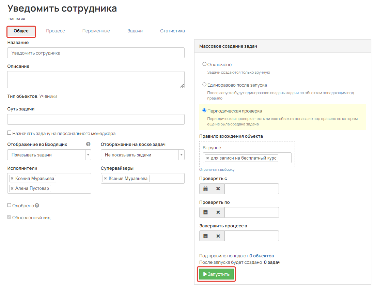This screenshot has height=287, width=374.
Task: Click into the Суть задачи input field
Action: pos(96,119)
